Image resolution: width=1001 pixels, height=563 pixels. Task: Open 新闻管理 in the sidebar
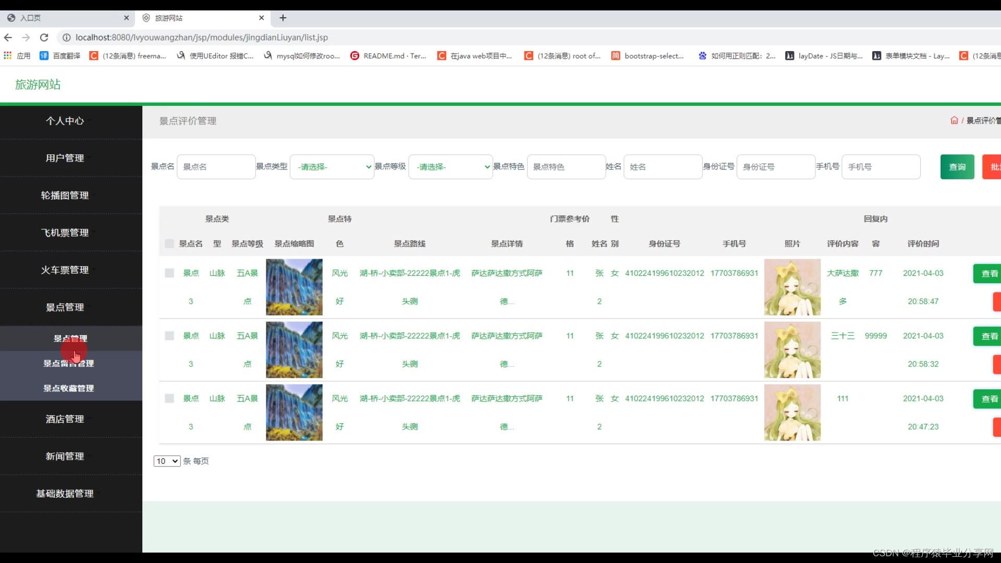coord(65,456)
